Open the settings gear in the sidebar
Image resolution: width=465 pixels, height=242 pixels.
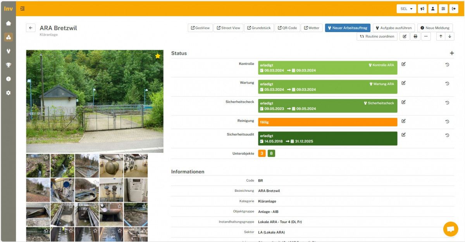[8, 93]
